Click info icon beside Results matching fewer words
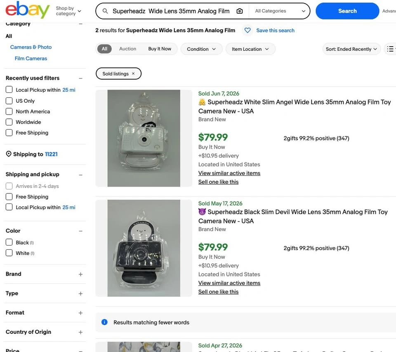The width and height of the screenshot is (396, 352). (x=104, y=322)
